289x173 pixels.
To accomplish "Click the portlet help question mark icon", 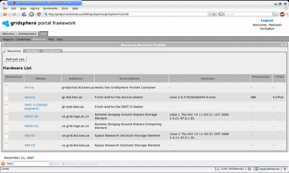I will (3, 45).
